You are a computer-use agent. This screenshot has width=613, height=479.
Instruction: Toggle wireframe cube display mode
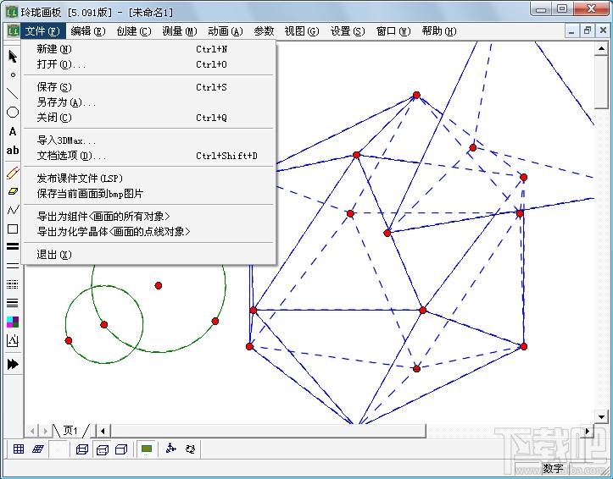(x=82, y=449)
